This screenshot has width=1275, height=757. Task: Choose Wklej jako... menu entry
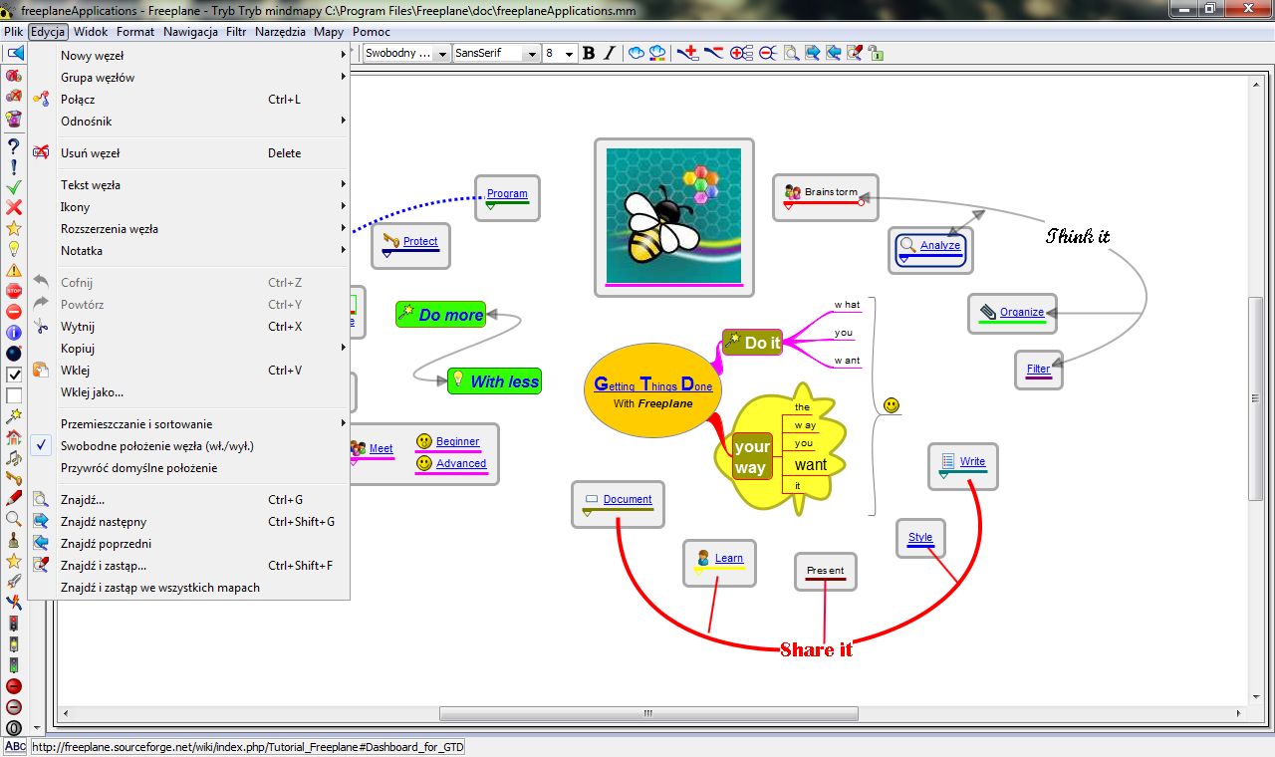(189, 392)
